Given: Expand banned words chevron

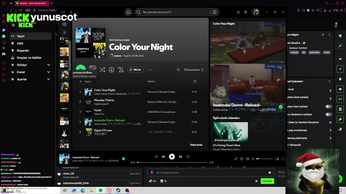Looking at the screenshot, I should [330, 138].
